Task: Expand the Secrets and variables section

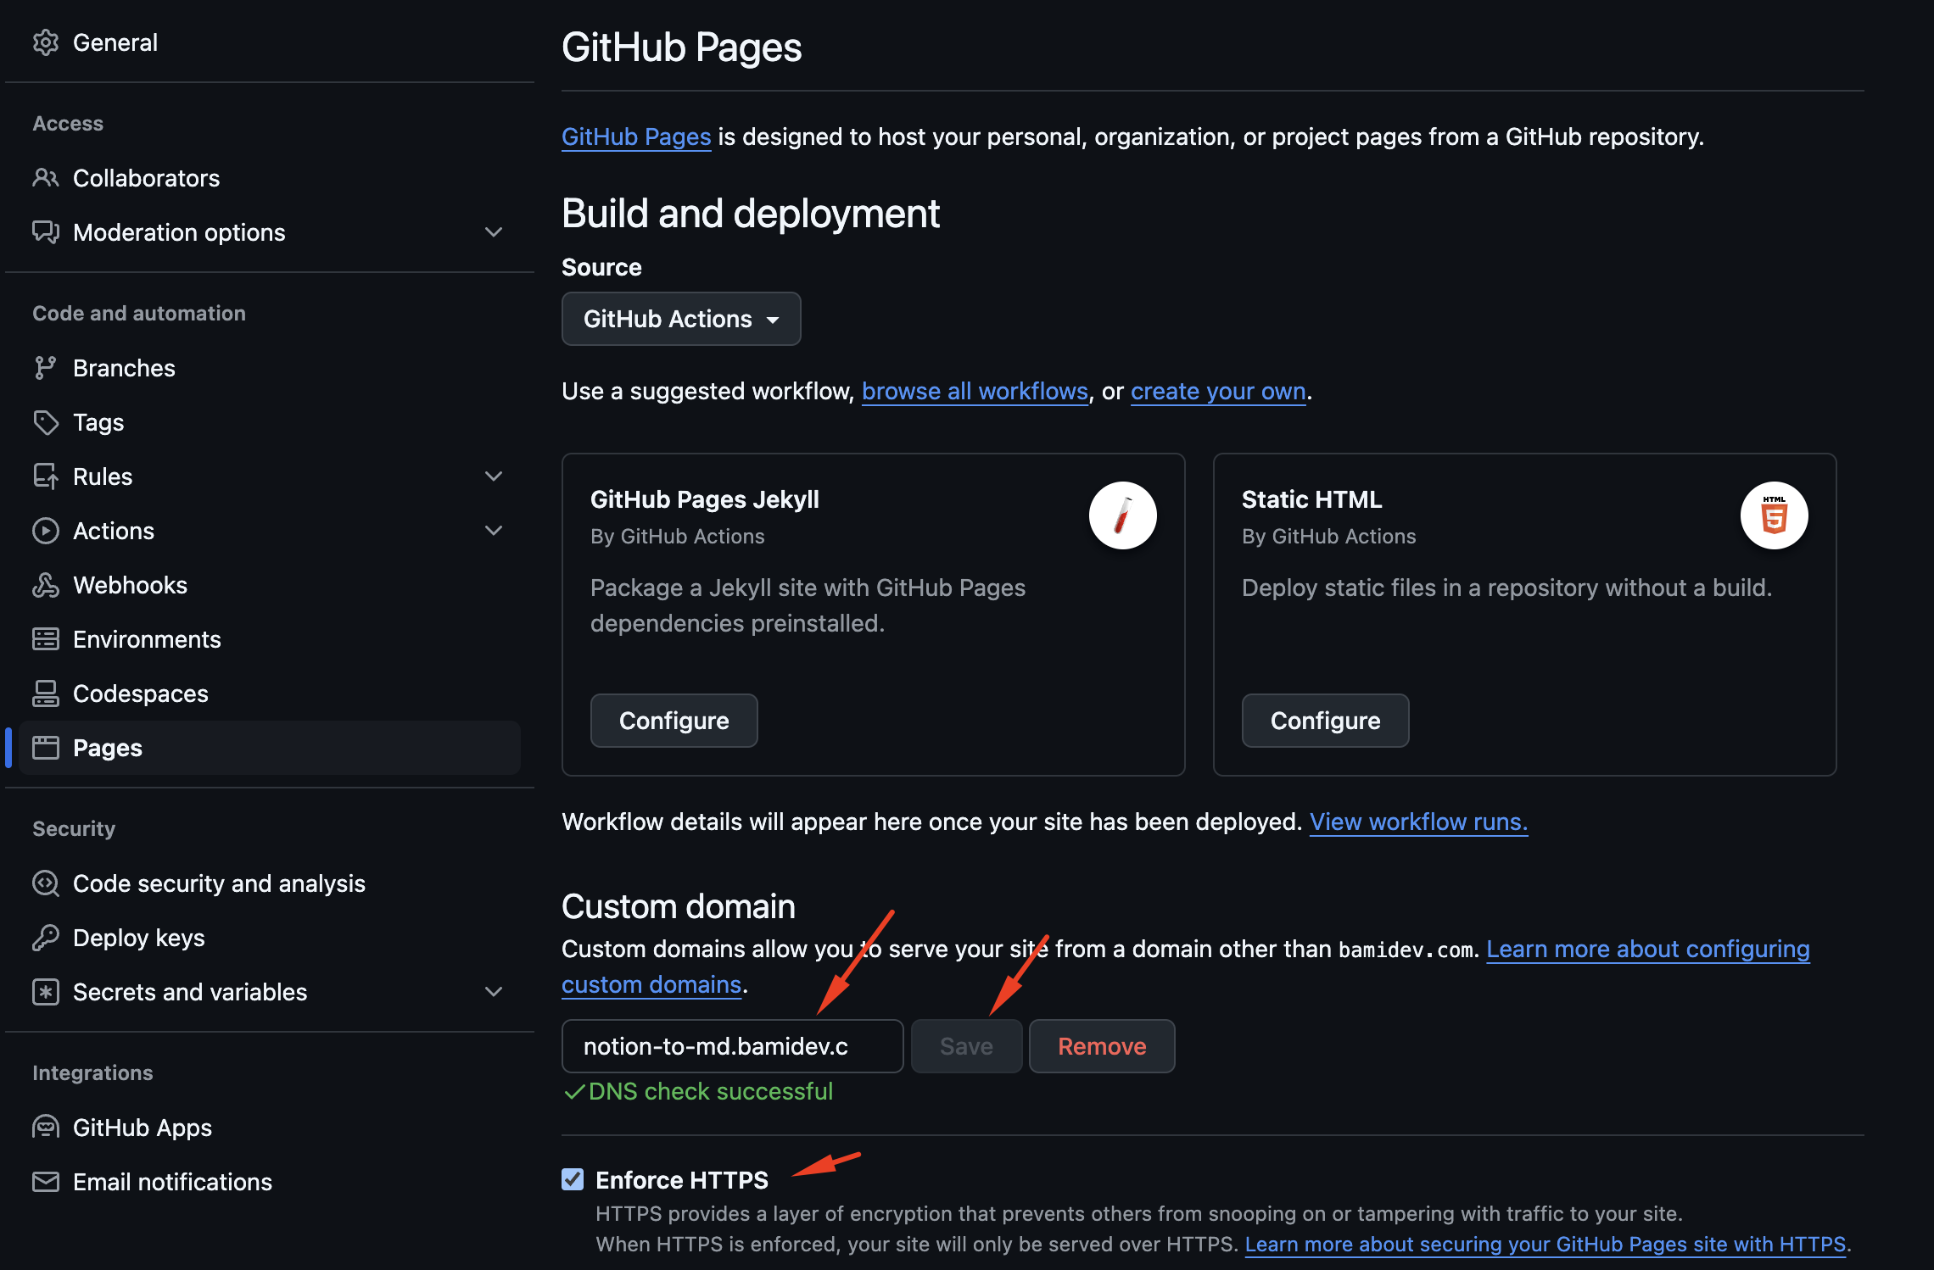Action: tap(494, 992)
